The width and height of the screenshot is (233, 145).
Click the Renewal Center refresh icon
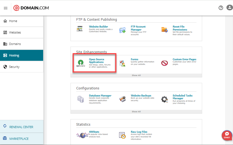tap(5, 126)
